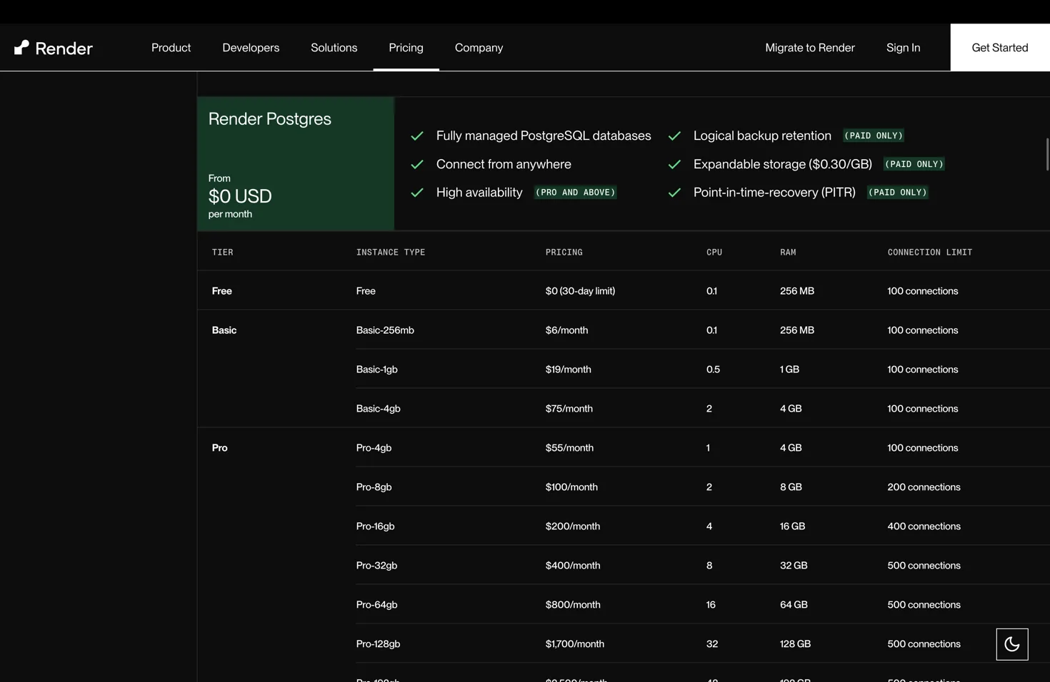This screenshot has height=682, width=1050.
Task: Click the Basic-4gb instance type
Action: 379,409
